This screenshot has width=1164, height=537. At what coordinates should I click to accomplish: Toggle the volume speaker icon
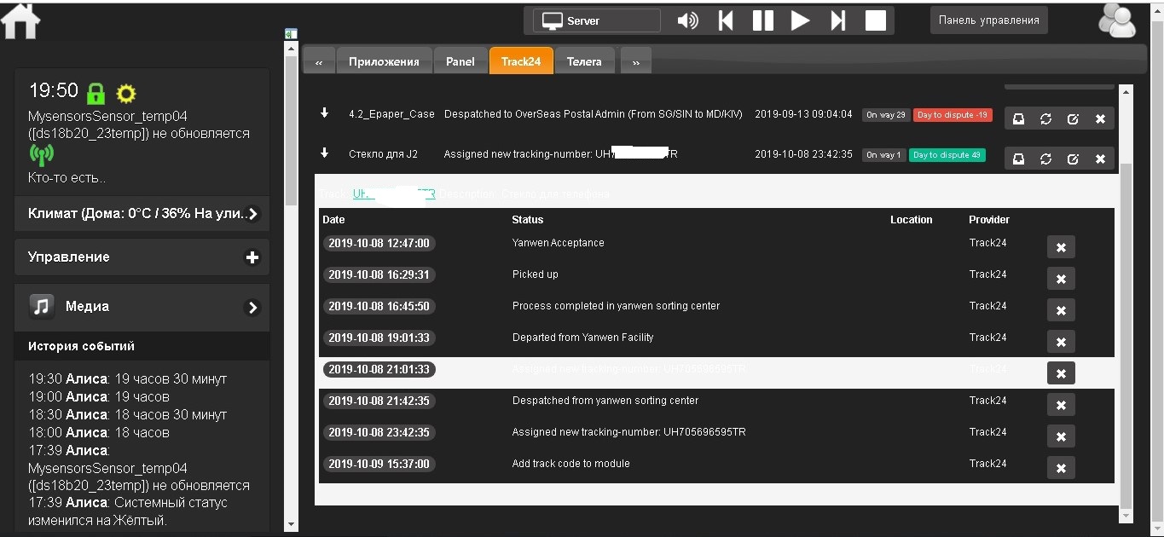pos(687,20)
